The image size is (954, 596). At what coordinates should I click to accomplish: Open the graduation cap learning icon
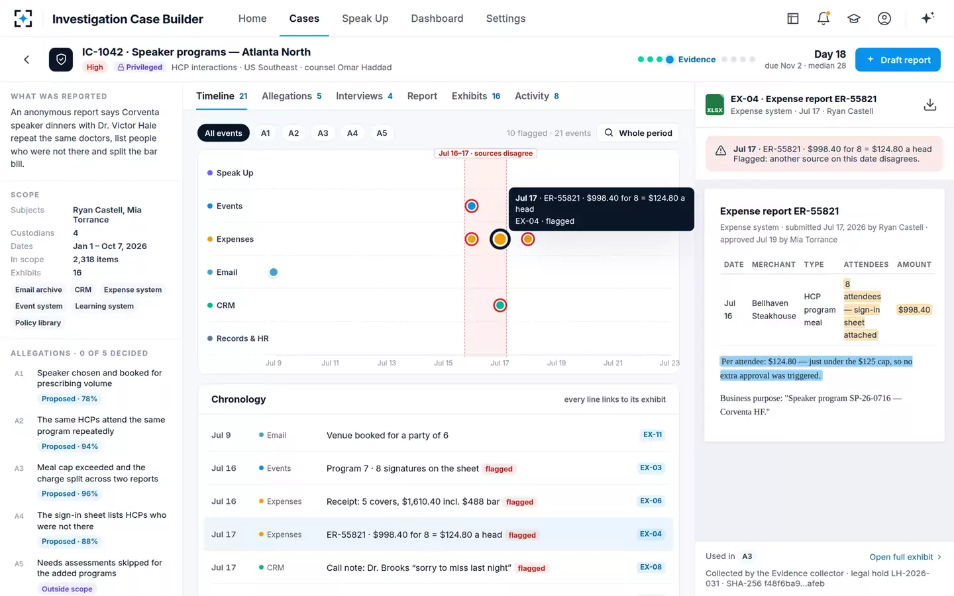(x=854, y=19)
